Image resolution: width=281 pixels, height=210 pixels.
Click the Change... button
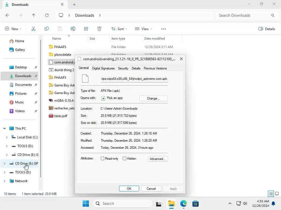pos(153,98)
